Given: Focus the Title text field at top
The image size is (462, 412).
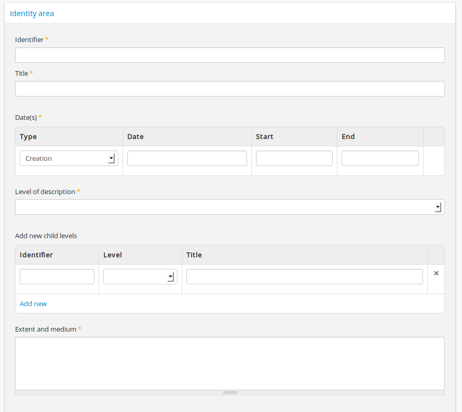Looking at the screenshot, I should click(x=230, y=89).
